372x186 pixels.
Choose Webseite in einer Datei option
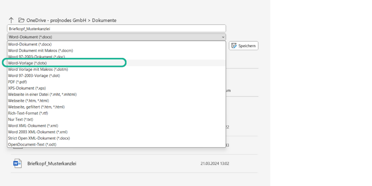pyautogui.click(x=42, y=94)
